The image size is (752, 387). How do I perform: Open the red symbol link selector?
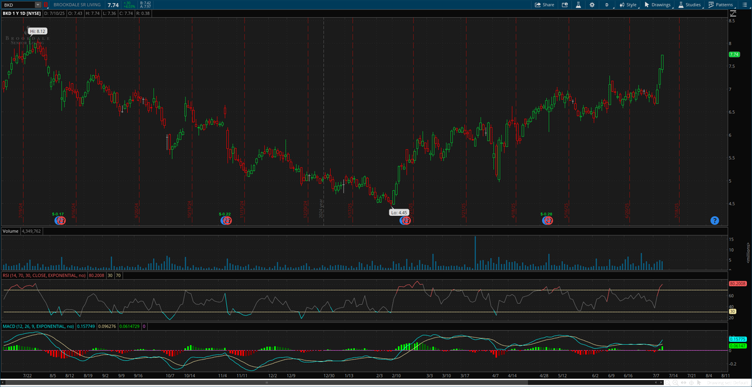(46, 4)
